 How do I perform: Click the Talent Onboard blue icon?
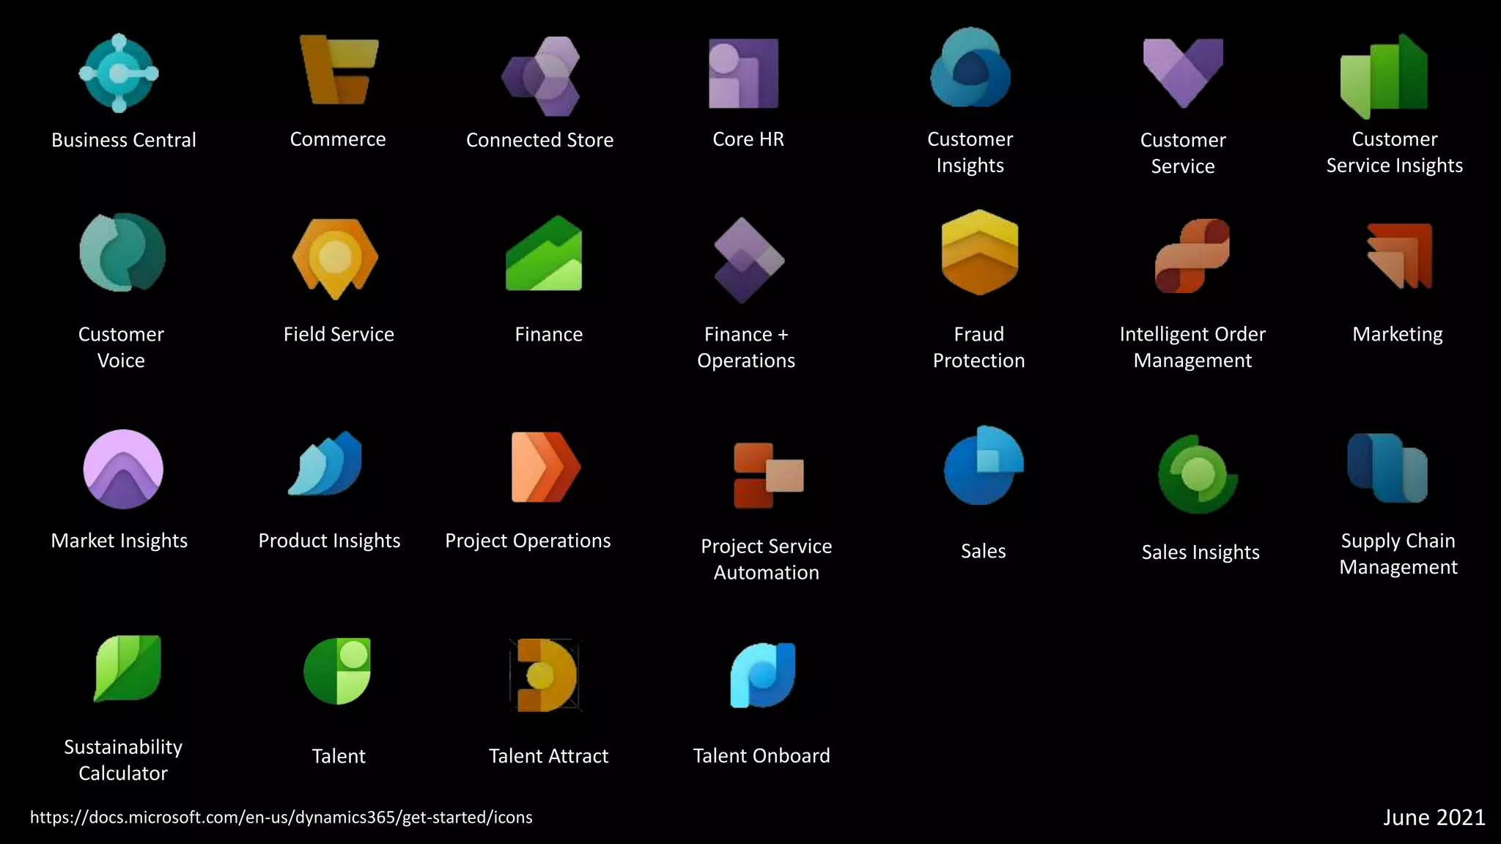tap(763, 675)
